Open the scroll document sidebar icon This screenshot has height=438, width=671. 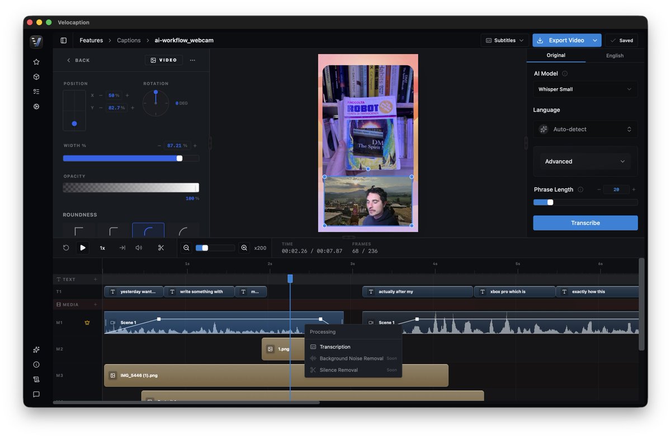point(36,379)
